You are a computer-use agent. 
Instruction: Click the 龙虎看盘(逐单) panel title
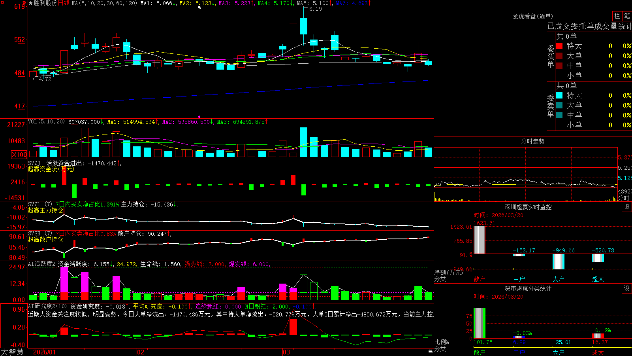[532, 16]
